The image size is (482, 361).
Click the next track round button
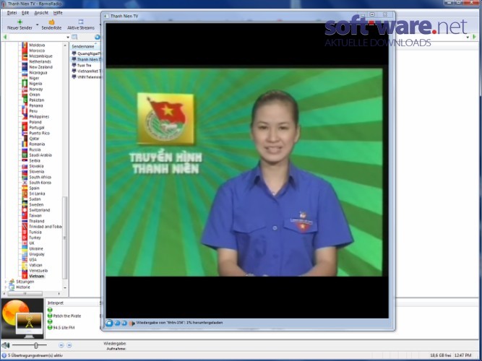[69, 345]
